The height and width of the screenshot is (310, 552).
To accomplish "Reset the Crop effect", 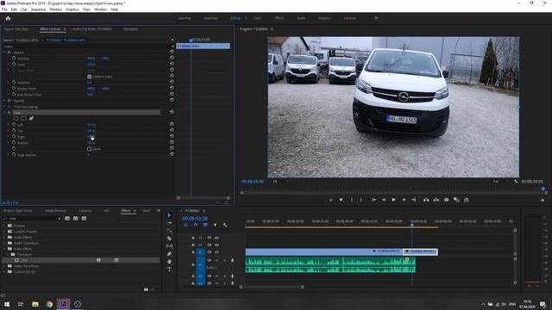I will tap(172, 112).
